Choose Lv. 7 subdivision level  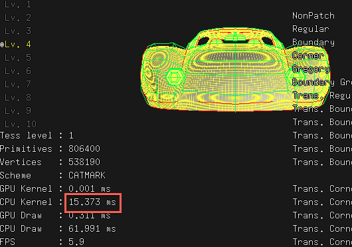pyautogui.click(x=17, y=84)
